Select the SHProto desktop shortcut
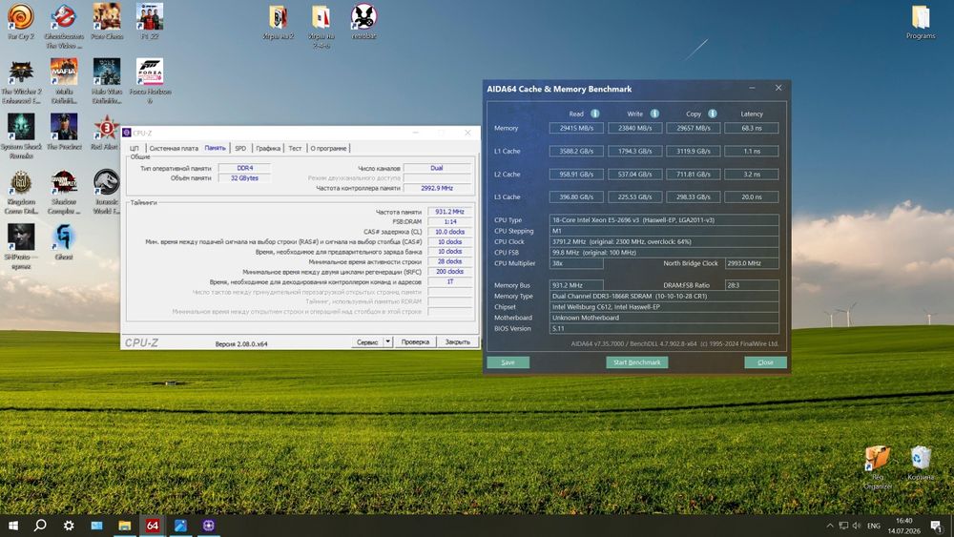Viewport: 954px width, 537px height. coord(21,246)
